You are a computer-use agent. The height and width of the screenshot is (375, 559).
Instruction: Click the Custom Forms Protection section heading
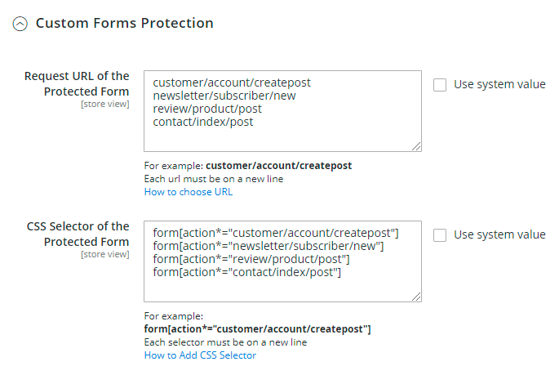124,24
